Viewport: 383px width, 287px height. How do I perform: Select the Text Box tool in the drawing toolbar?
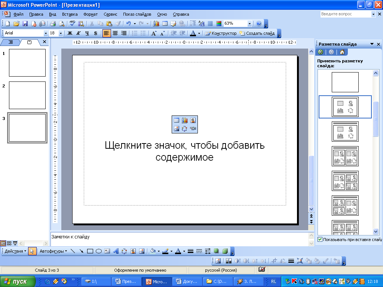107,251
